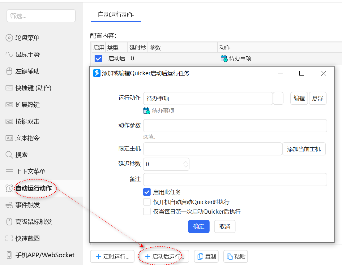The image size is (342, 265).
Task: Click the 悬浮 button
Action: point(318,98)
